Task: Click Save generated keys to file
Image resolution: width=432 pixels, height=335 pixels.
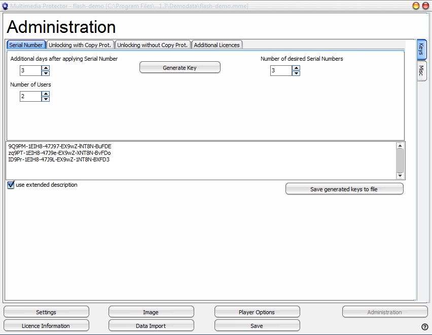Action: point(344,189)
